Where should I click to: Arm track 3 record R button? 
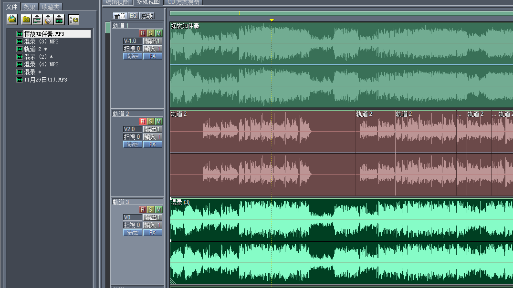click(x=142, y=210)
